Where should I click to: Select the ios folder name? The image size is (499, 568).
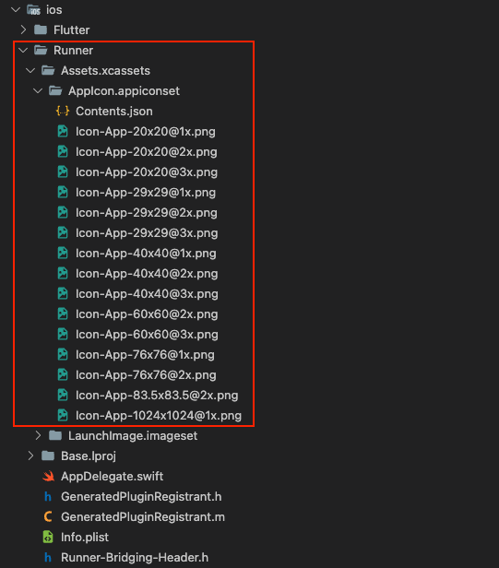[x=54, y=10]
